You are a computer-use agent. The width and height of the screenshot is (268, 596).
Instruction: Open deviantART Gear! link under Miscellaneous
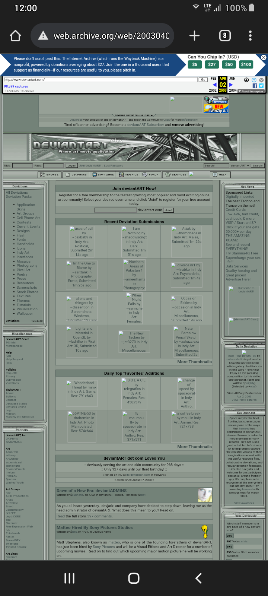coord(17,339)
